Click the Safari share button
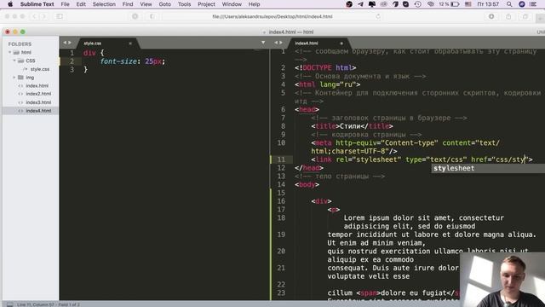This screenshot has height=307, width=545. click(x=508, y=16)
